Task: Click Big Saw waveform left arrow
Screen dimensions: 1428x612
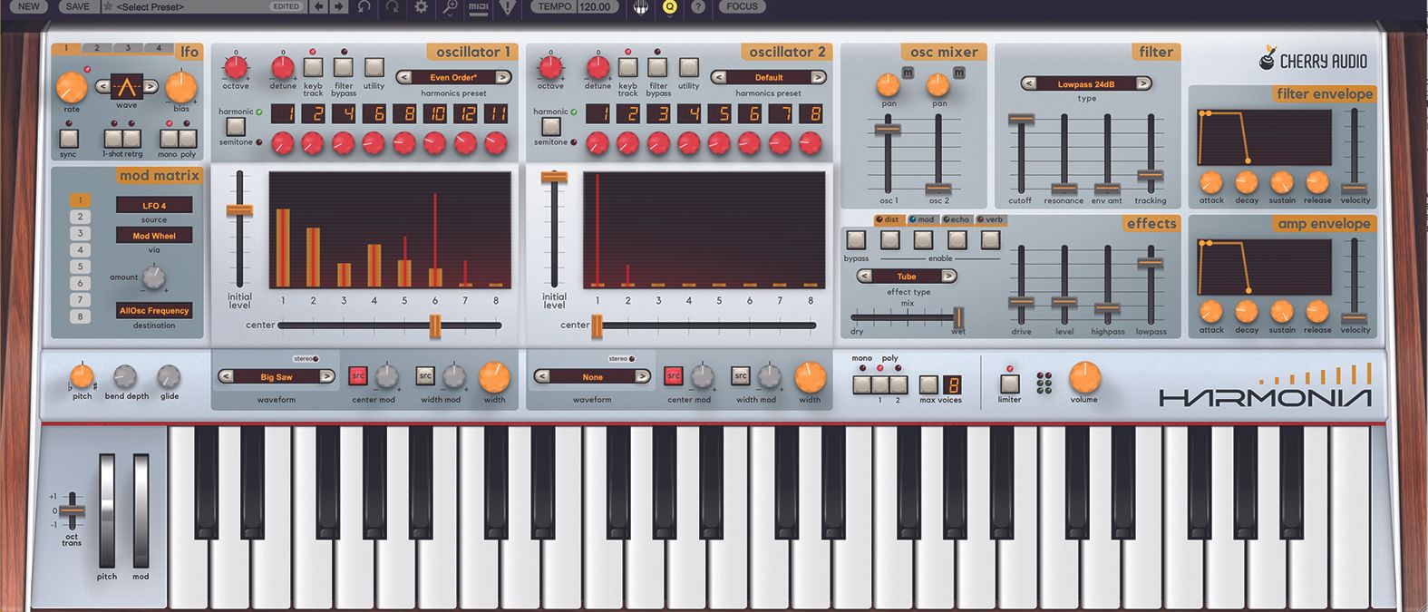Action: [x=226, y=376]
